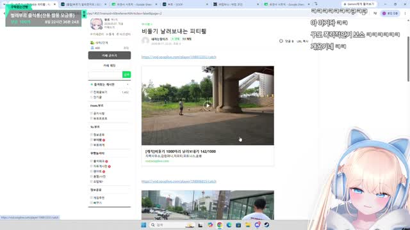Open Microsoft Edge from the taskbar

tap(229, 225)
